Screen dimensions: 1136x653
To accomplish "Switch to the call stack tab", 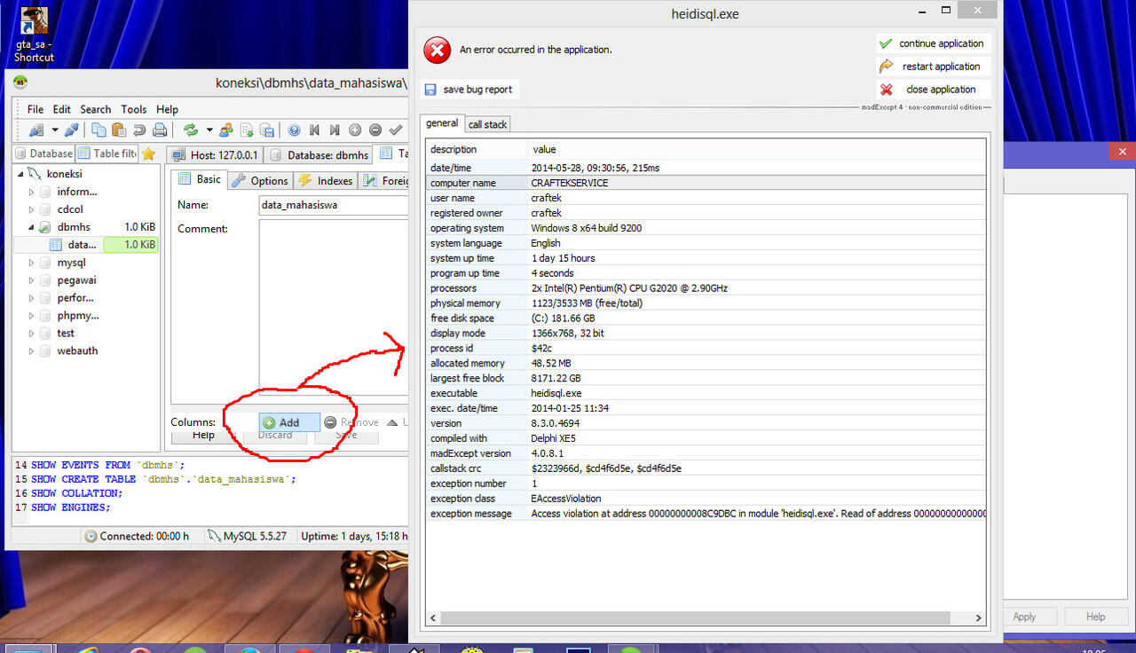I will coord(487,124).
